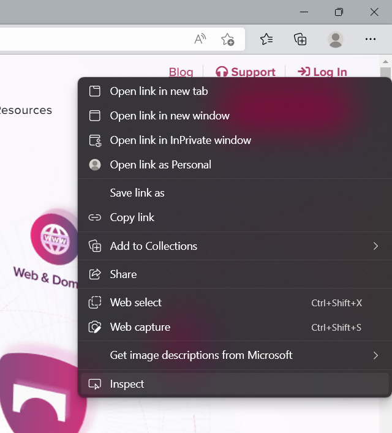Open Get image descriptions from Microsoft
This screenshot has width=392, height=433.
tap(235, 355)
